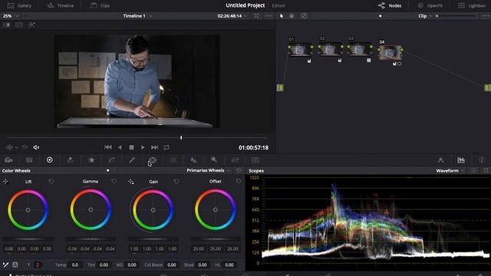This screenshot has height=276, width=491.
Task: Open the Tracker palette
Action: pyautogui.click(x=173, y=160)
